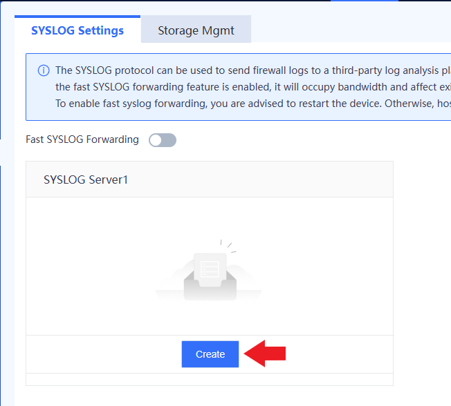Switch to the Storage Mgmt tab
The height and width of the screenshot is (406, 451).
(196, 30)
